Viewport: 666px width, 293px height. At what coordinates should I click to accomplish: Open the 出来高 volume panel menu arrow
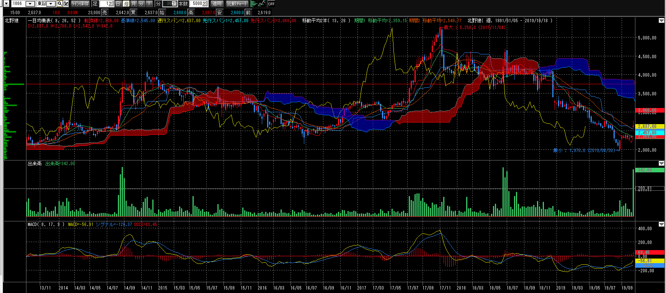[x=661, y=164]
